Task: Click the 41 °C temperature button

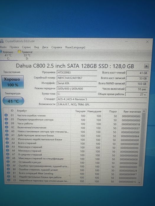Action: coord(13,101)
